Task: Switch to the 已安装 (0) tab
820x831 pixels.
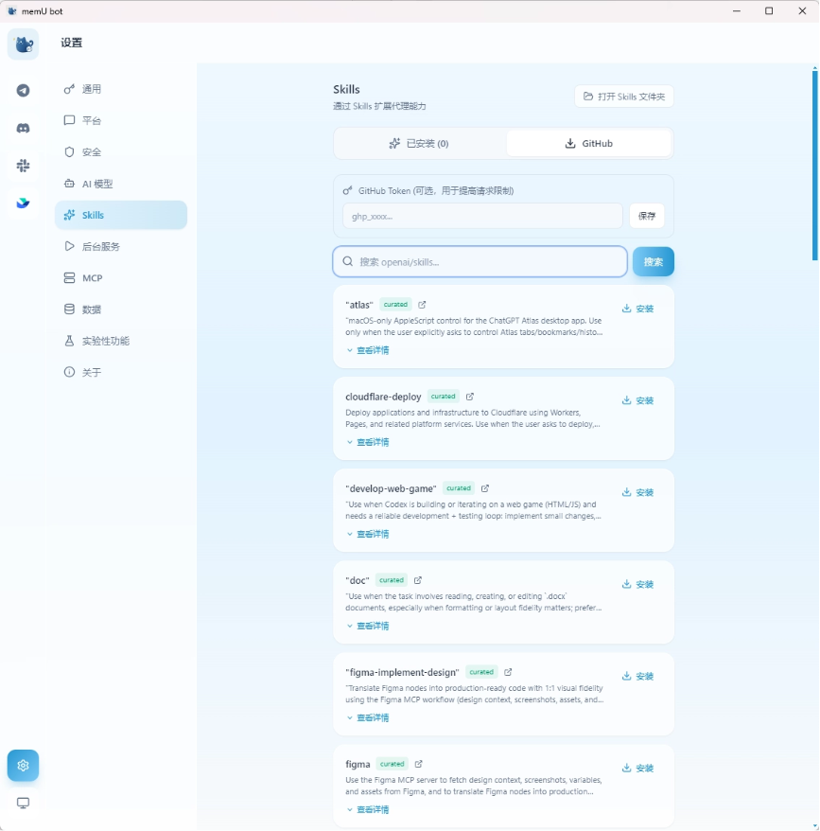Action: tap(418, 144)
